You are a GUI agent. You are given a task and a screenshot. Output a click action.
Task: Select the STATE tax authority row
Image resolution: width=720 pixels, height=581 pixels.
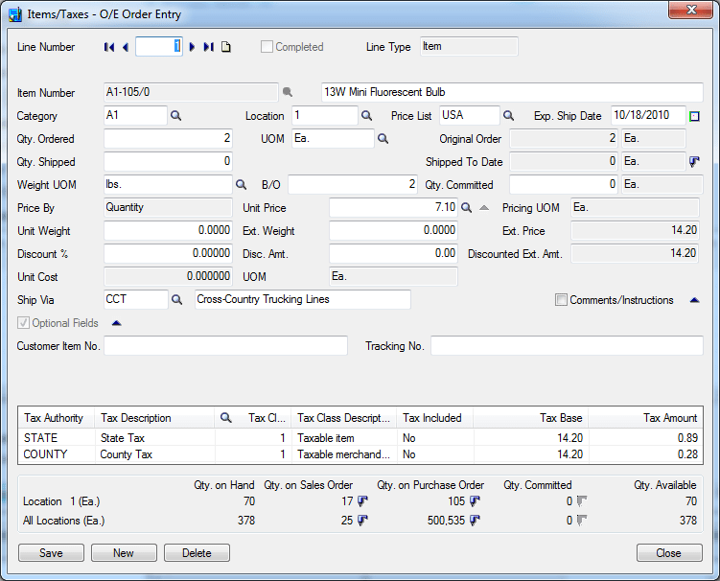(360, 438)
